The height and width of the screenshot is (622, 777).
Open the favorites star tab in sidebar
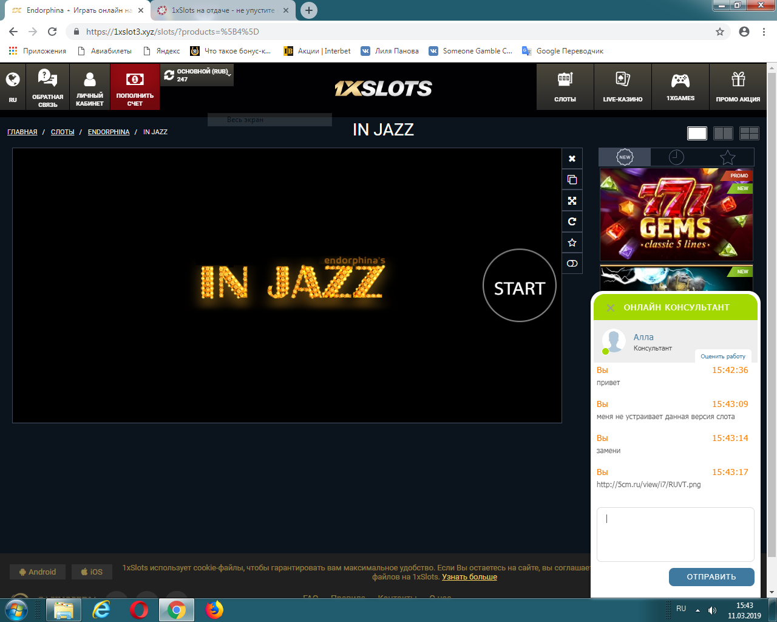click(x=728, y=157)
